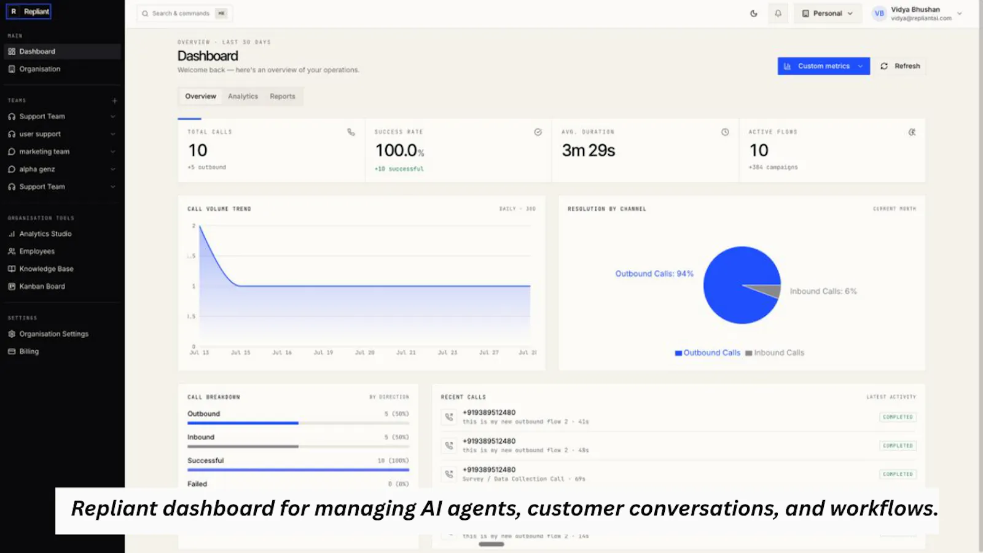This screenshot has width=983, height=553.
Task: Click the icon on Active Flows card
Action: tap(912, 132)
